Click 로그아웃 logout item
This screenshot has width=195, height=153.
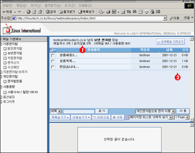[x=9, y=101]
